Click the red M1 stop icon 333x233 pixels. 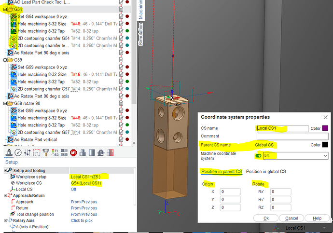click(73, 153)
